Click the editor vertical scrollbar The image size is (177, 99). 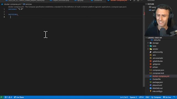tap(144, 46)
